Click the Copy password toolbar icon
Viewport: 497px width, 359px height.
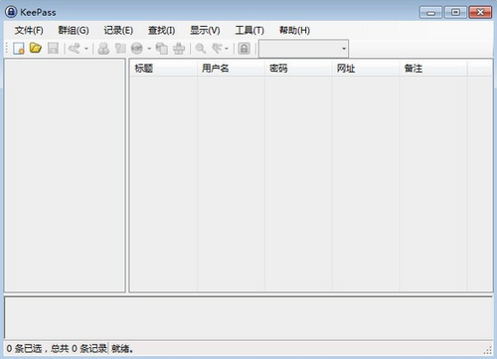click(x=120, y=49)
